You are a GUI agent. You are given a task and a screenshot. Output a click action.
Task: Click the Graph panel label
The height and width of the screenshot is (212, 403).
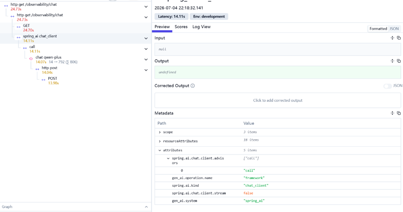point(7,207)
